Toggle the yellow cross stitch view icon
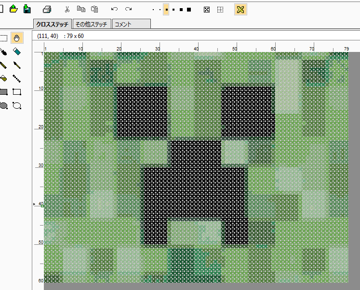This screenshot has width=360, height=290. [240, 10]
